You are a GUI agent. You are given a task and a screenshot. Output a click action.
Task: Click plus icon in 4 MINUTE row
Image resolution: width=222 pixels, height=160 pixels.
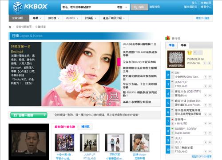[x=210, y=124]
